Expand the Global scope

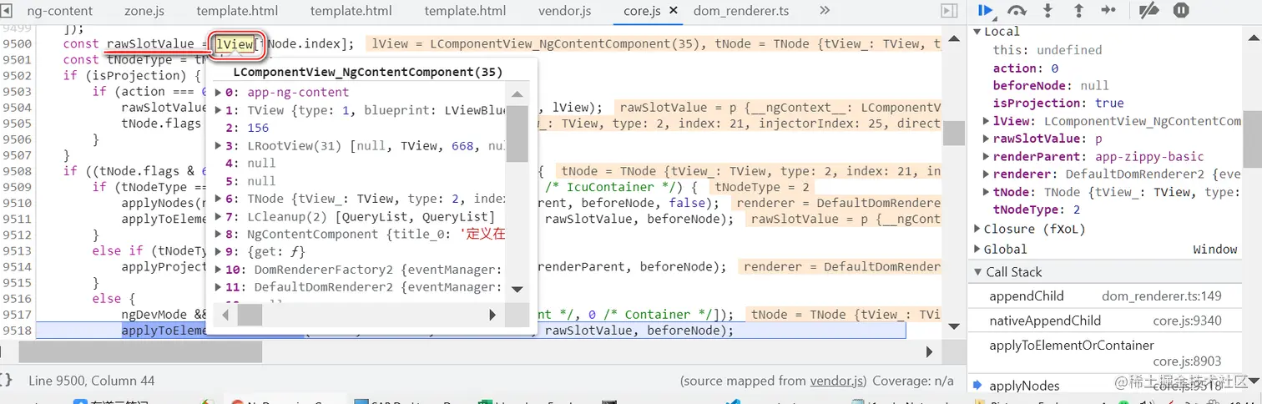(977, 249)
